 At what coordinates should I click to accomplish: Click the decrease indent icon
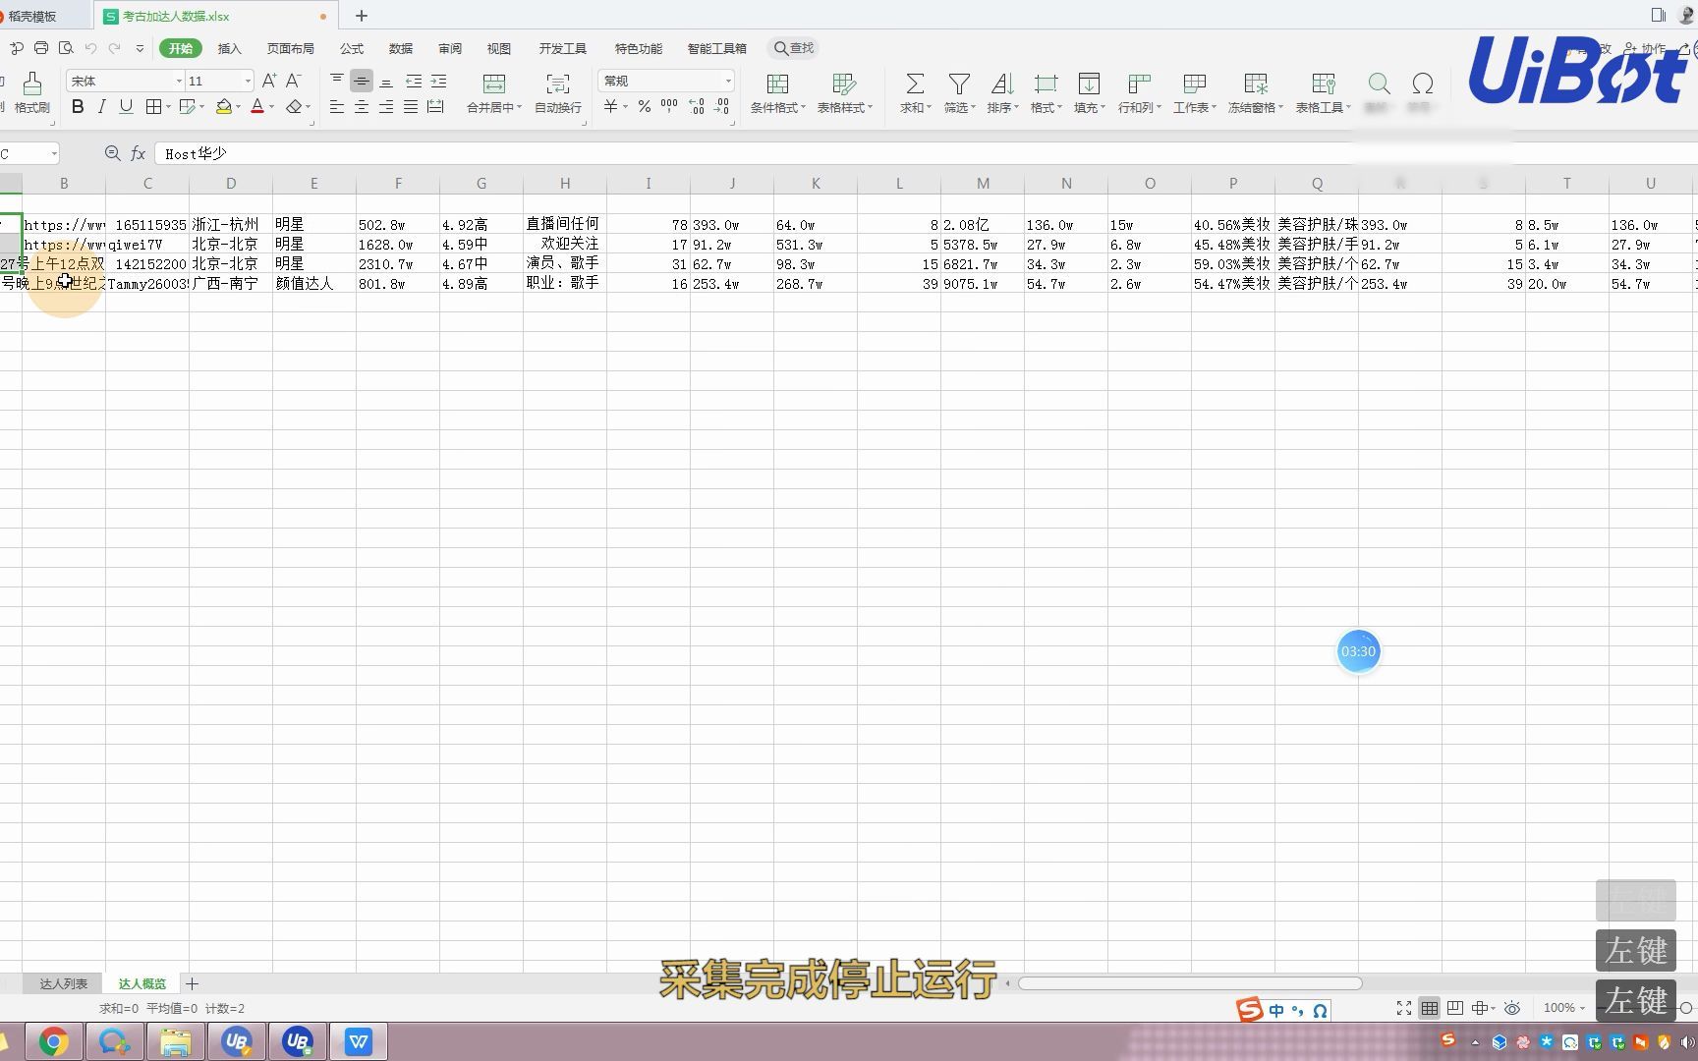click(414, 81)
